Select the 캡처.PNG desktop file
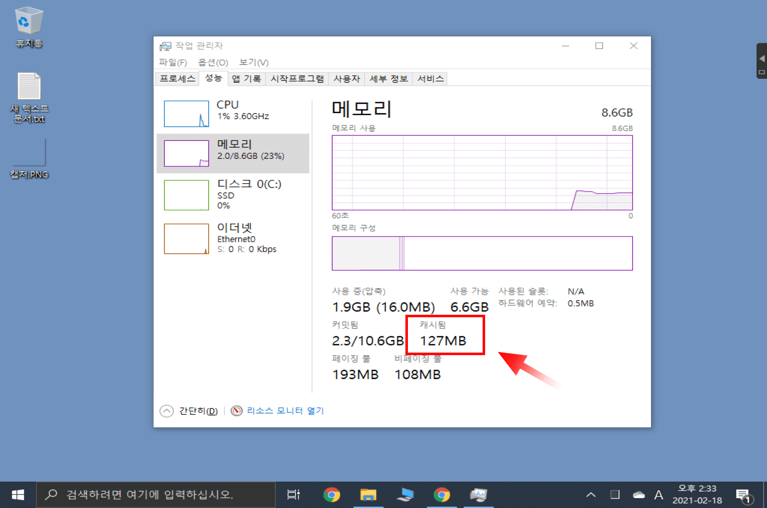 tap(29, 159)
